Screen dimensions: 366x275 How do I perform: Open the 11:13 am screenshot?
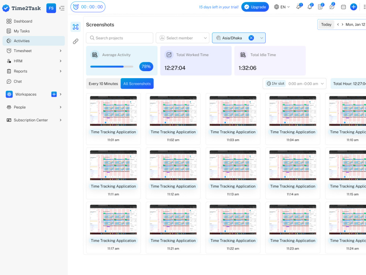pyautogui.click(x=233, y=165)
